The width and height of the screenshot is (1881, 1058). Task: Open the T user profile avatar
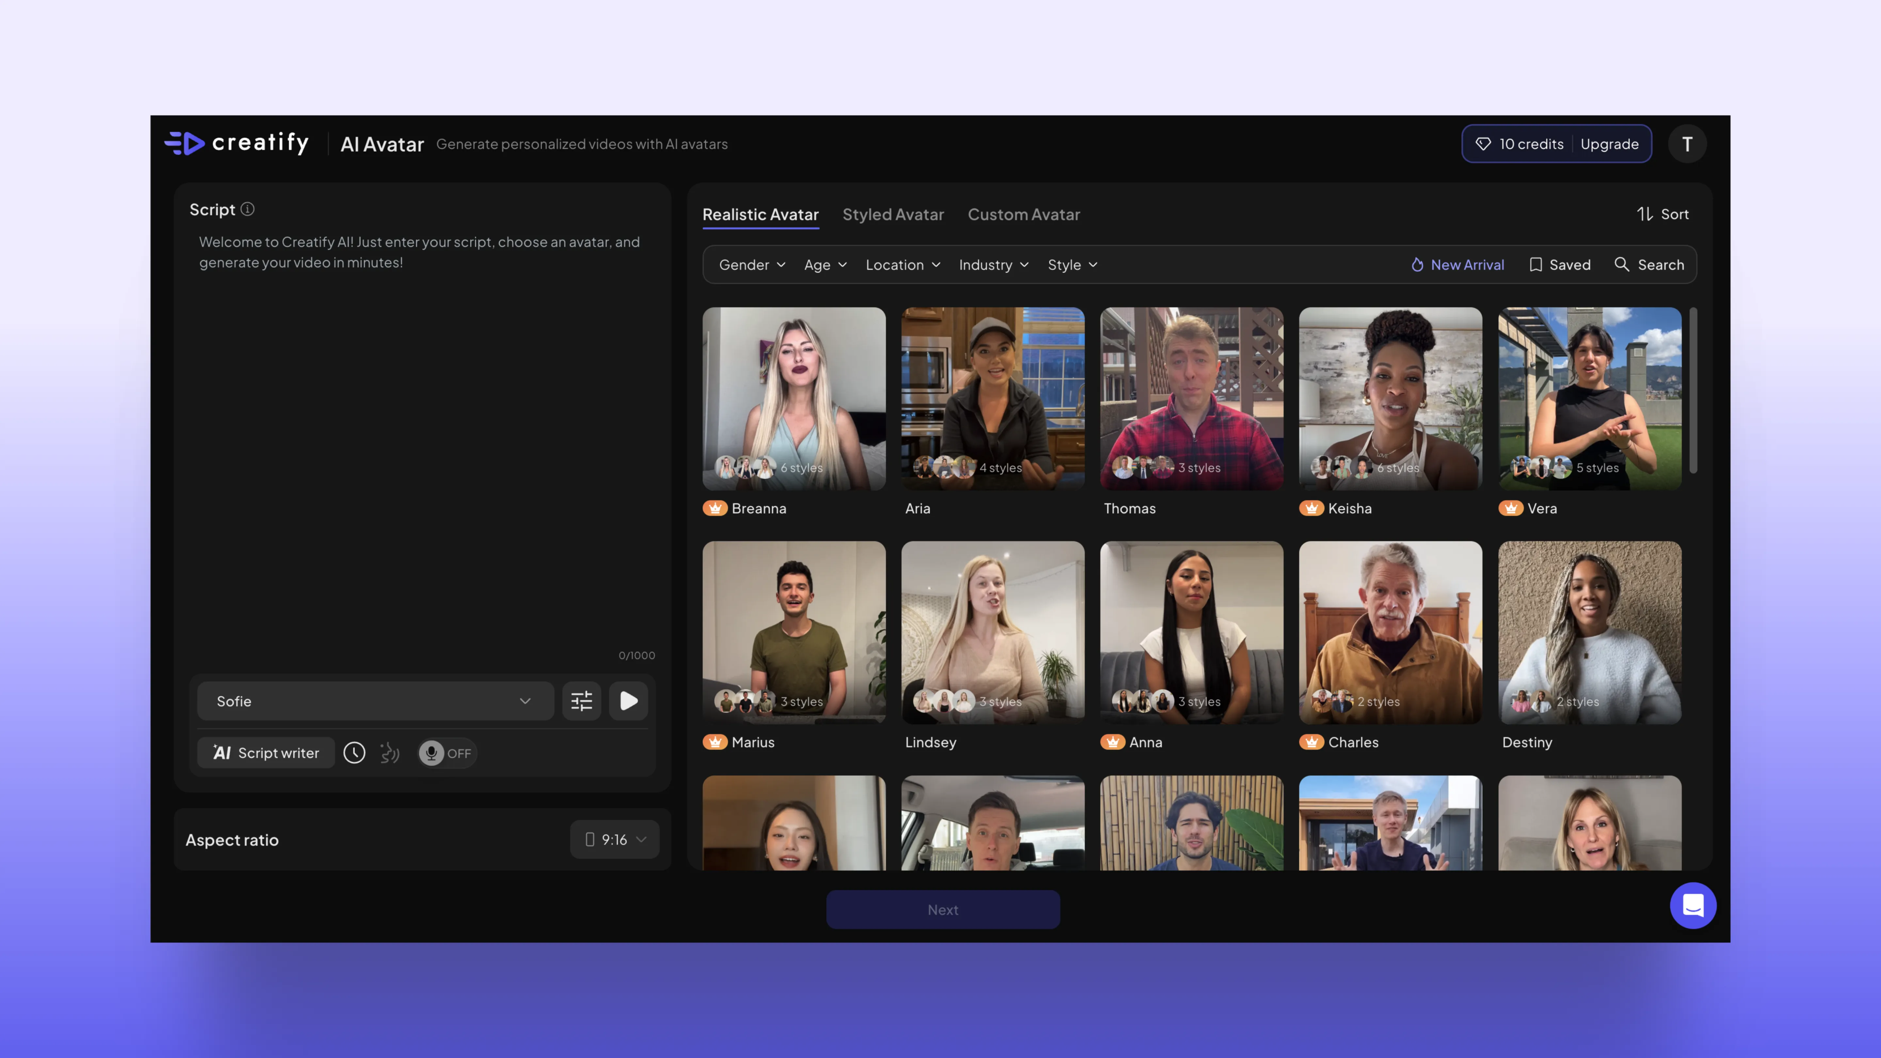point(1687,144)
